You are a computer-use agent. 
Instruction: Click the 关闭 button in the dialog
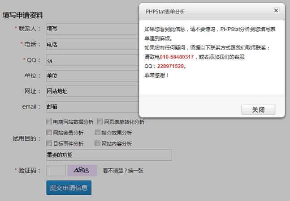[258, 109]
